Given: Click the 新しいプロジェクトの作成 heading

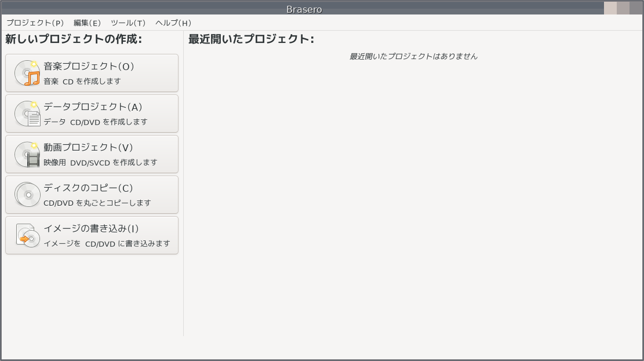Looking at the screenshot, I should tap(74, 39).
